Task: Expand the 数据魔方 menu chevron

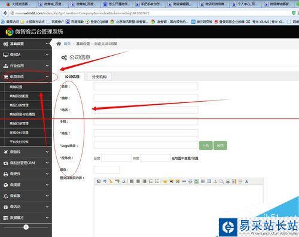Action: click(47, 218)
